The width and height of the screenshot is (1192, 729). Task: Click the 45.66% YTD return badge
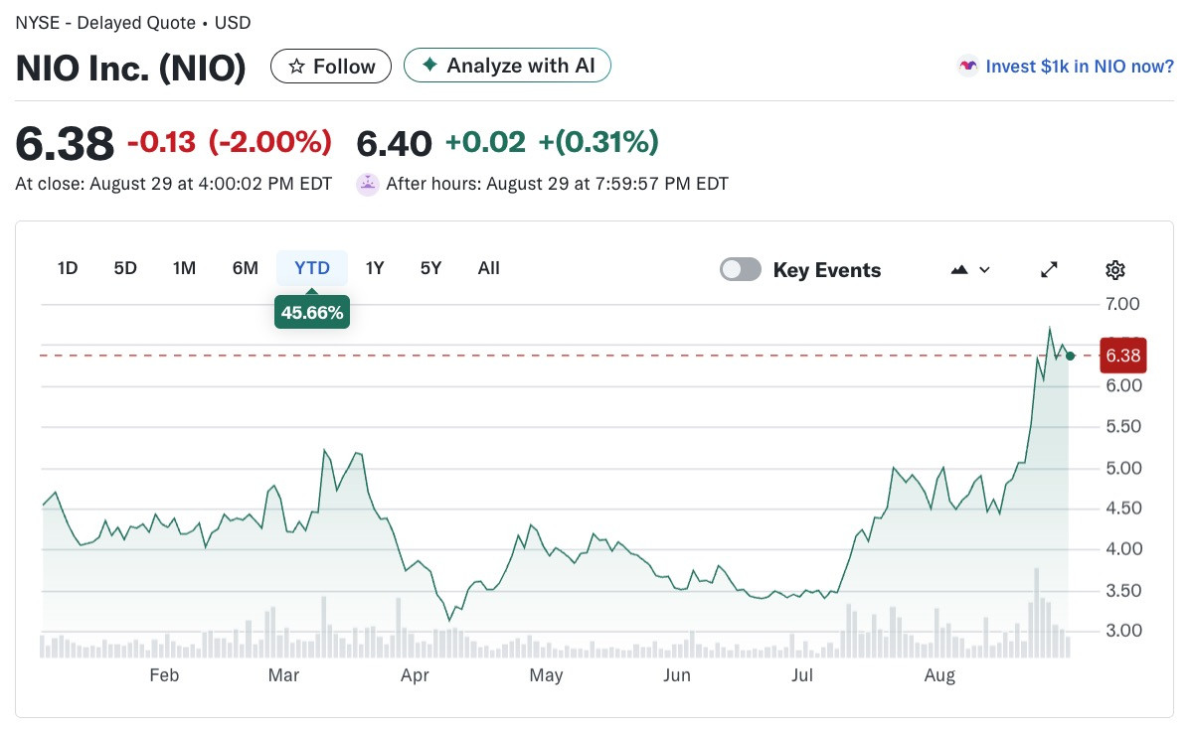point(312,312)
